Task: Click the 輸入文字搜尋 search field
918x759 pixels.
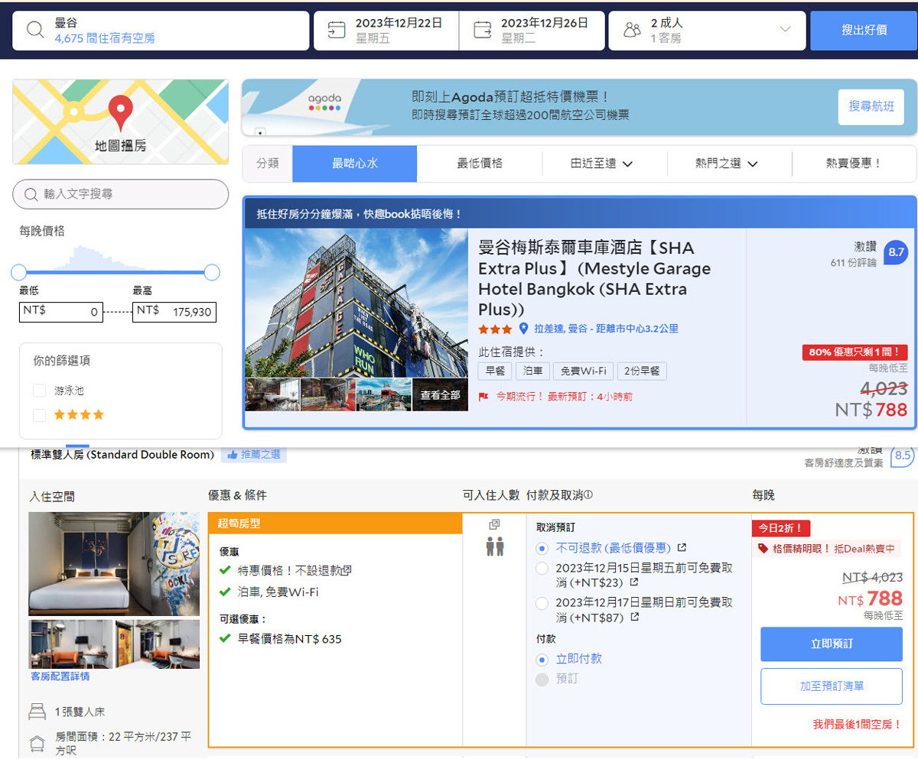Action: 121,194
